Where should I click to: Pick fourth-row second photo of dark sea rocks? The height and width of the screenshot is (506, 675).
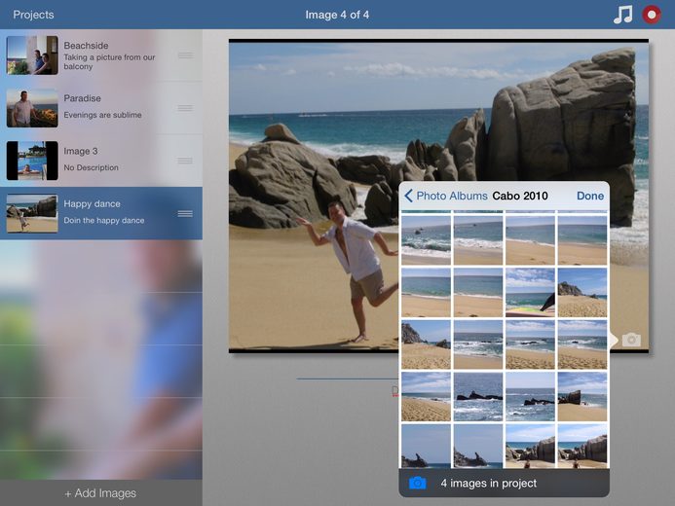[478, 397]
